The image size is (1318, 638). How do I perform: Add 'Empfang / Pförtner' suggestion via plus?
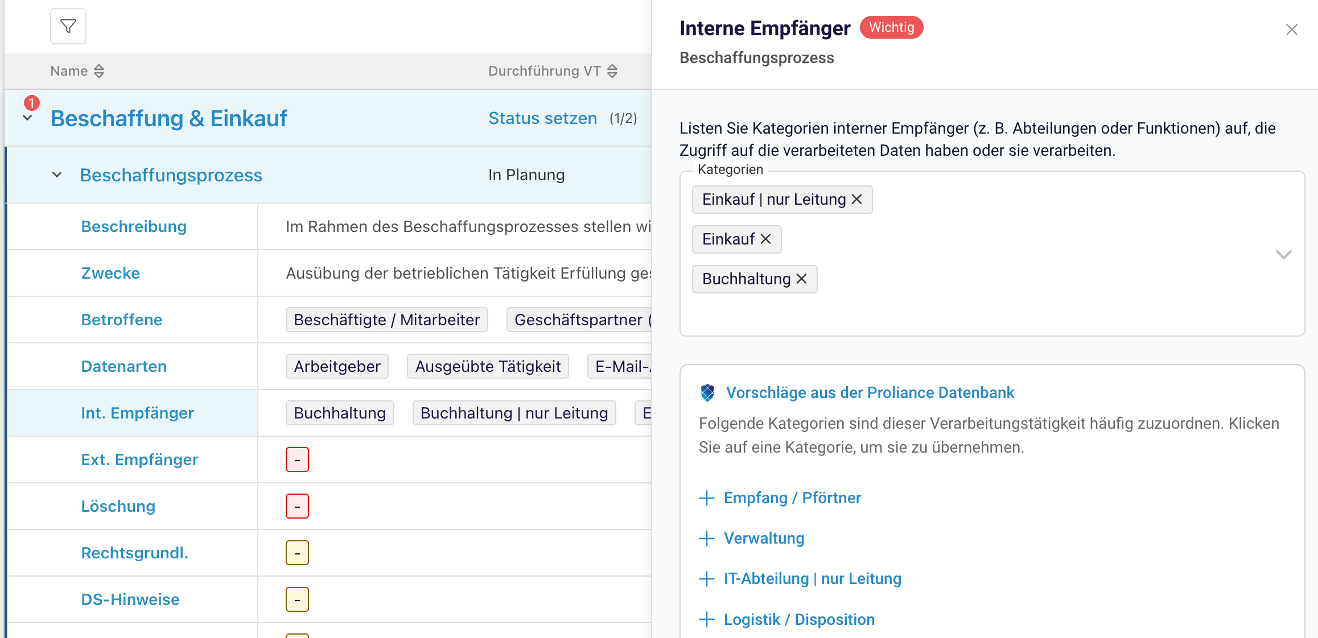[x=707, y=498]
